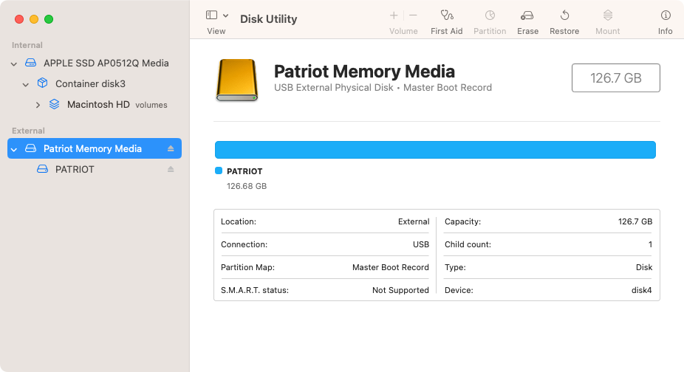This screenshot has width=684, height=372.
Task: Click the orange external drive image
Action: click(237, 80)
